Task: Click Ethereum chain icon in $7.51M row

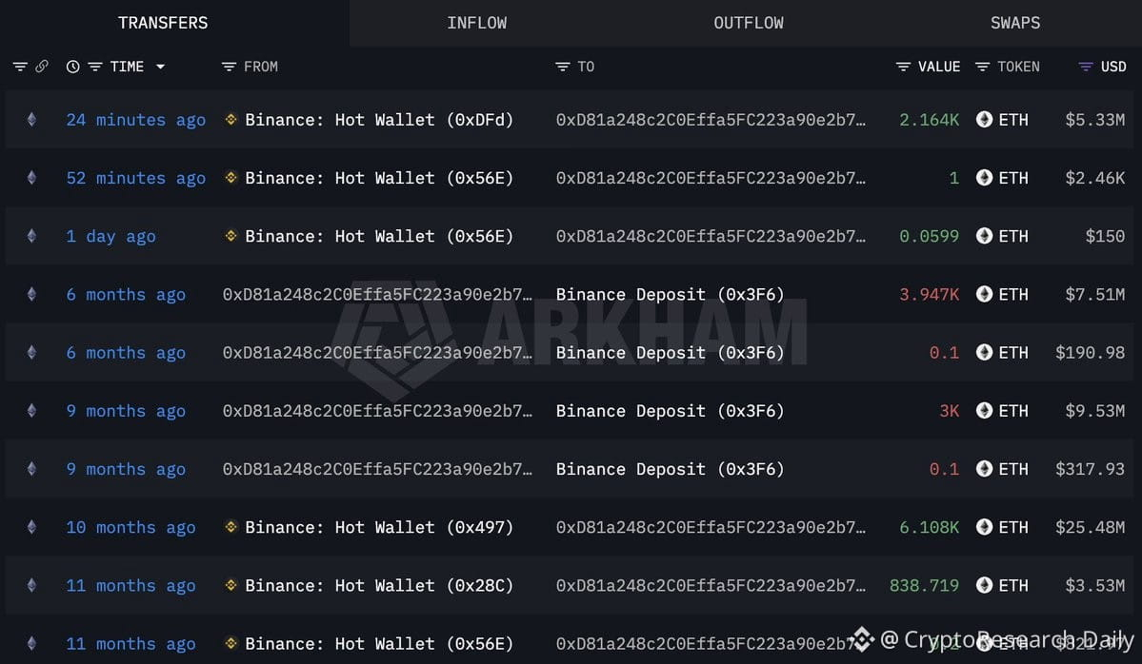Action: click(x=31, y=294)
